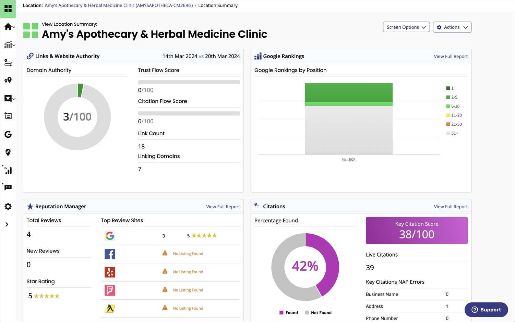Select the Yelp icon under Top Review Sites
Screen dimensions: 515x322
tap(110, 272)
